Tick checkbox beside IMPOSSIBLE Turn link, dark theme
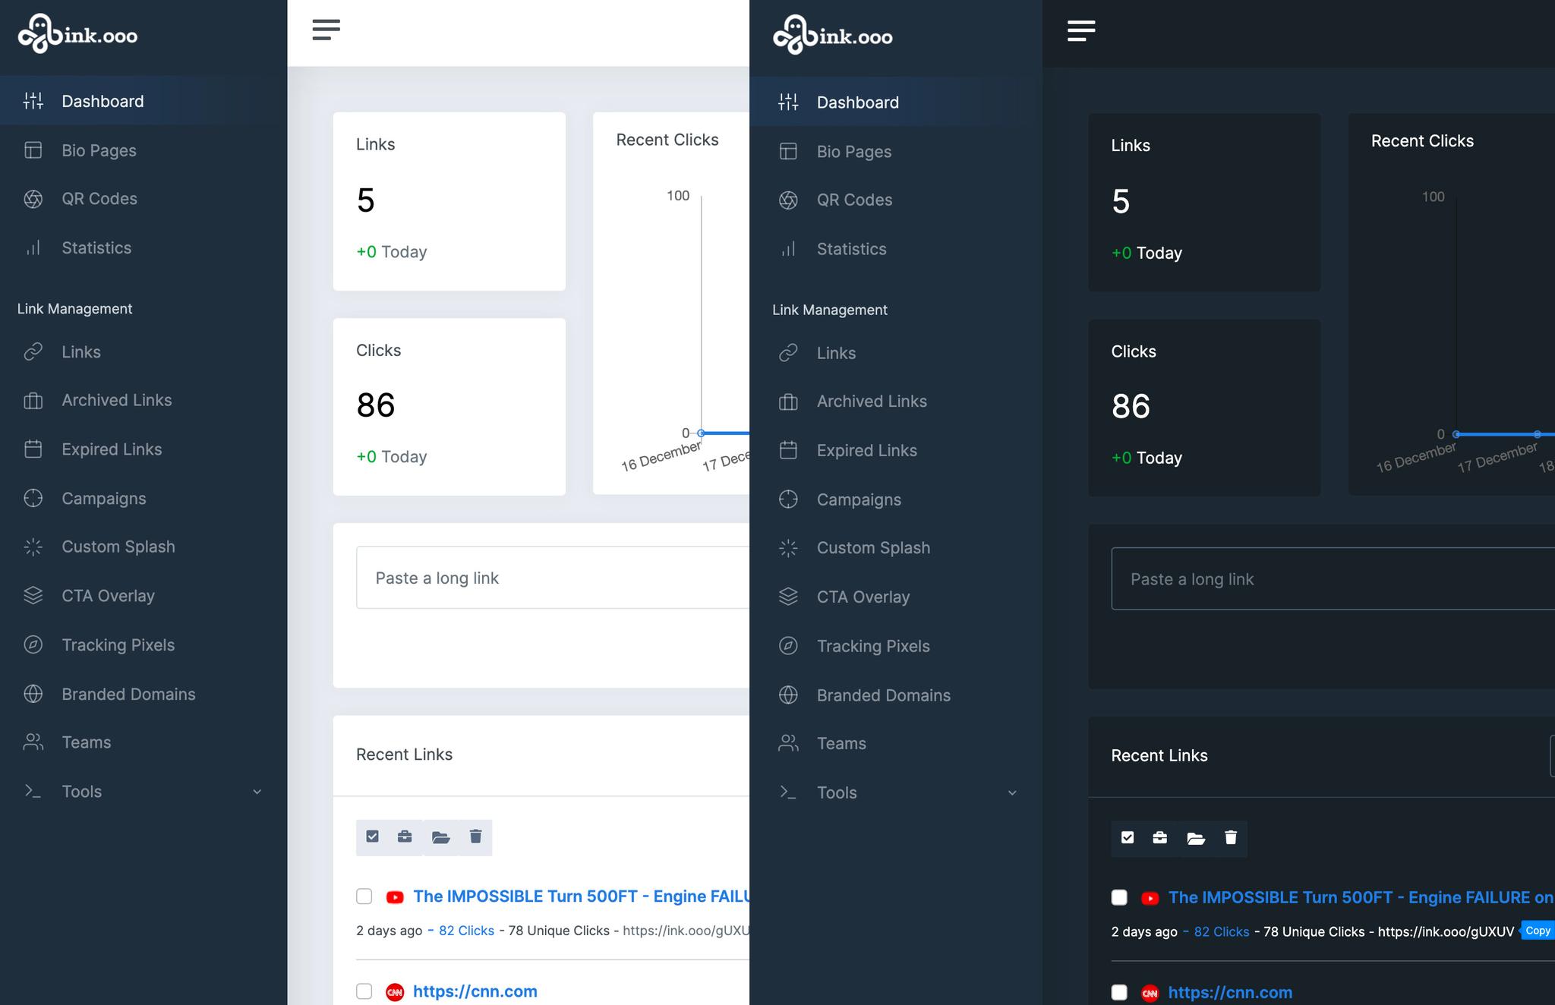 pos(1119,898)
